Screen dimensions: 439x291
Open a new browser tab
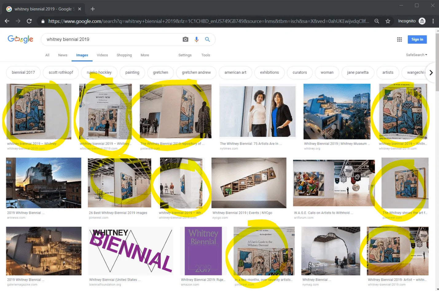pyautogui.click(x=92, y=9)
